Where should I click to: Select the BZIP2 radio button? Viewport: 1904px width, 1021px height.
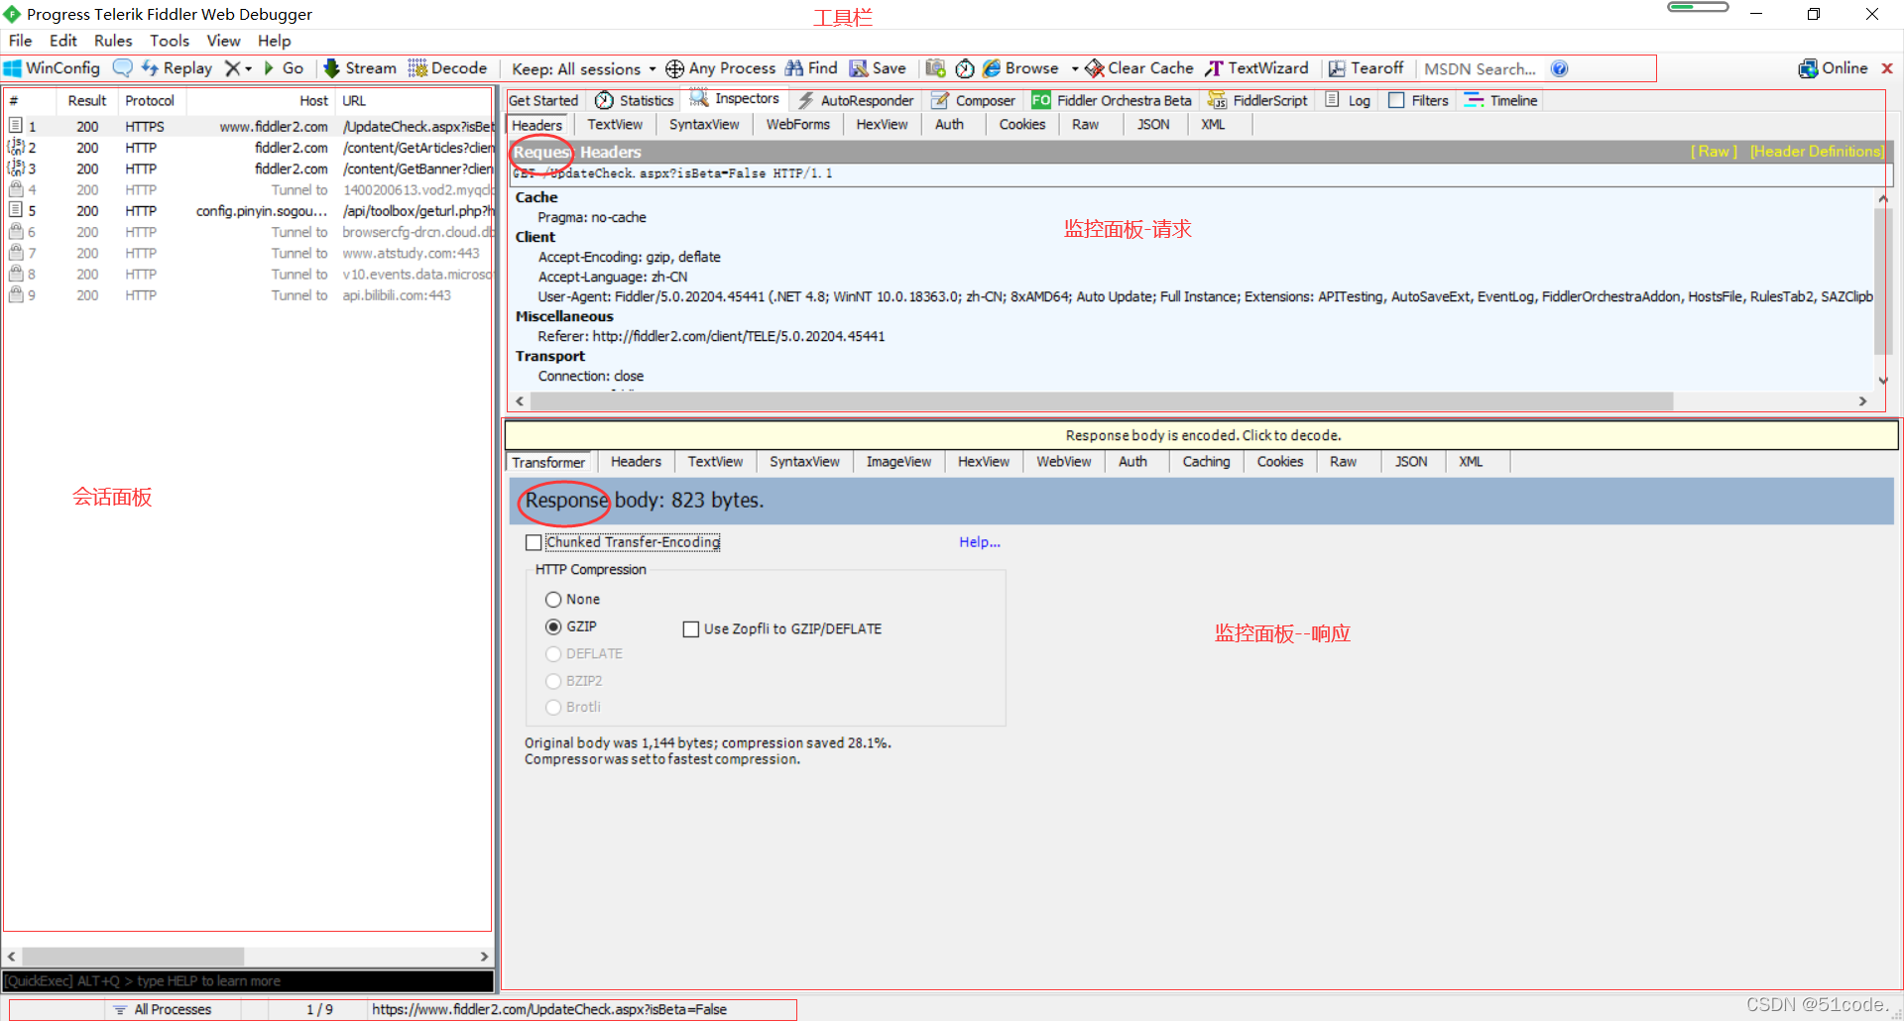pos(553,681)
